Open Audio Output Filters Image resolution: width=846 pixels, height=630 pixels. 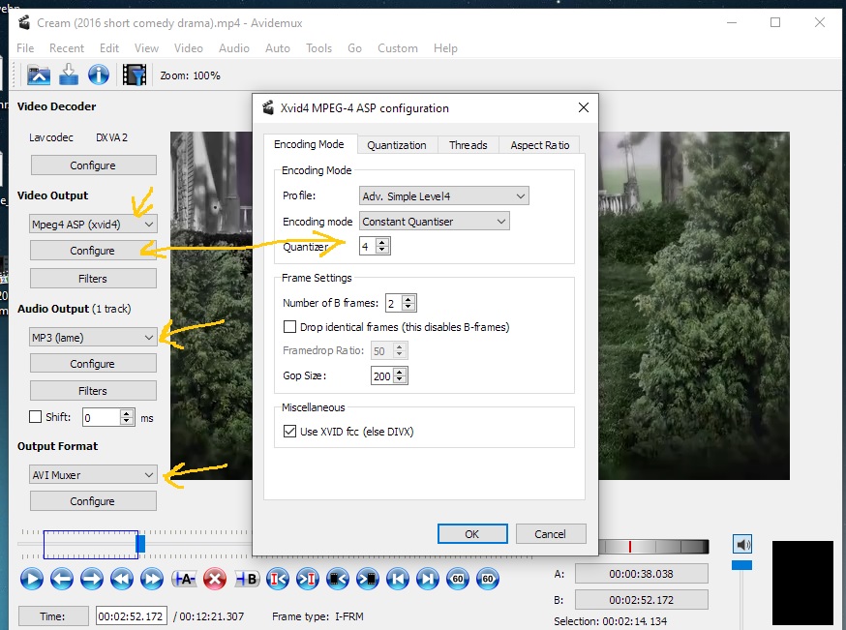click(x=93, y=391)
